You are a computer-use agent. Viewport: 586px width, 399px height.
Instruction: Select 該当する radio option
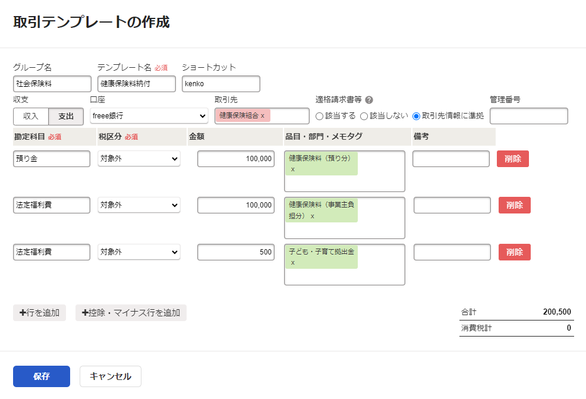(x=319, y=117)
